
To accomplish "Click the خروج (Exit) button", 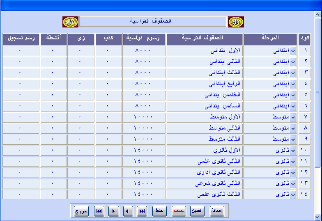I will click(x=81, y=211).
